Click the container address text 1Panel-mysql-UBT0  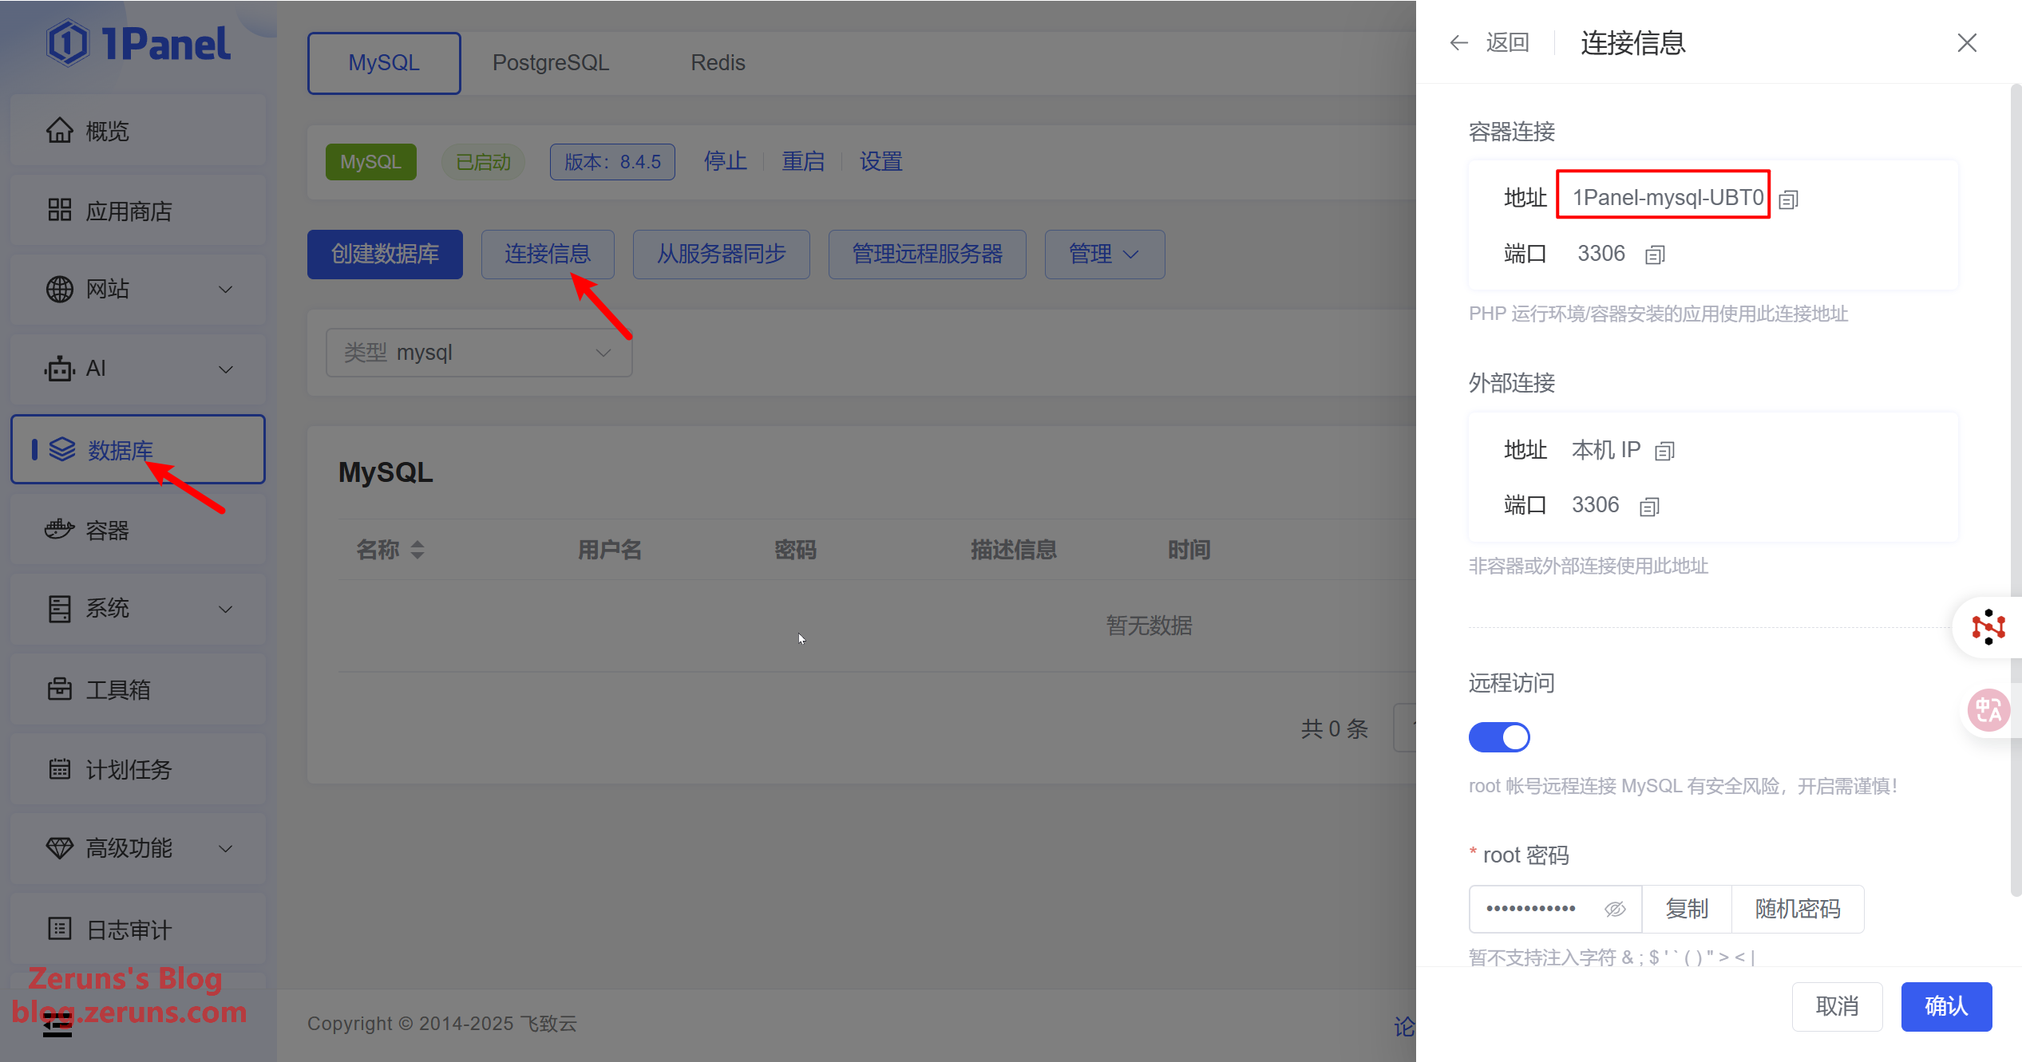[1668, 198]
